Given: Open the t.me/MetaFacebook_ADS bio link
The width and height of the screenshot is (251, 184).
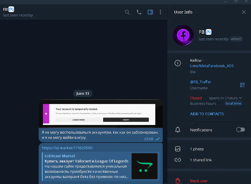Looking at the screenshot, I should (x=212, y=66).
